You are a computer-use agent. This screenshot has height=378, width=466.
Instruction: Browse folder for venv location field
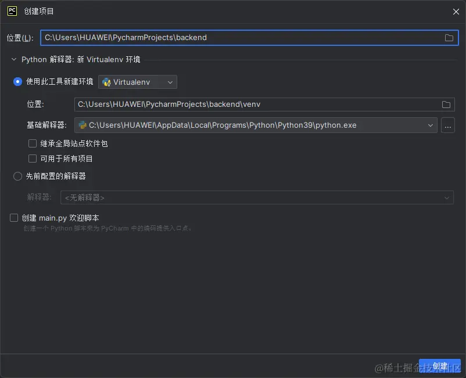[446, 105]
